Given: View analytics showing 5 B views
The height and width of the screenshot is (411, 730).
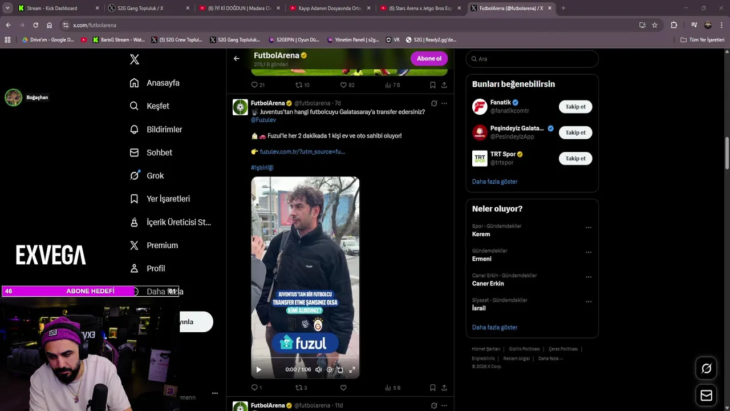Looking at the screenshot, I should [x=392, y=388].
